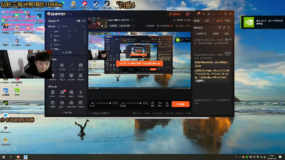Toggle the lock on the 文本 1 source

tap(76, 31)
